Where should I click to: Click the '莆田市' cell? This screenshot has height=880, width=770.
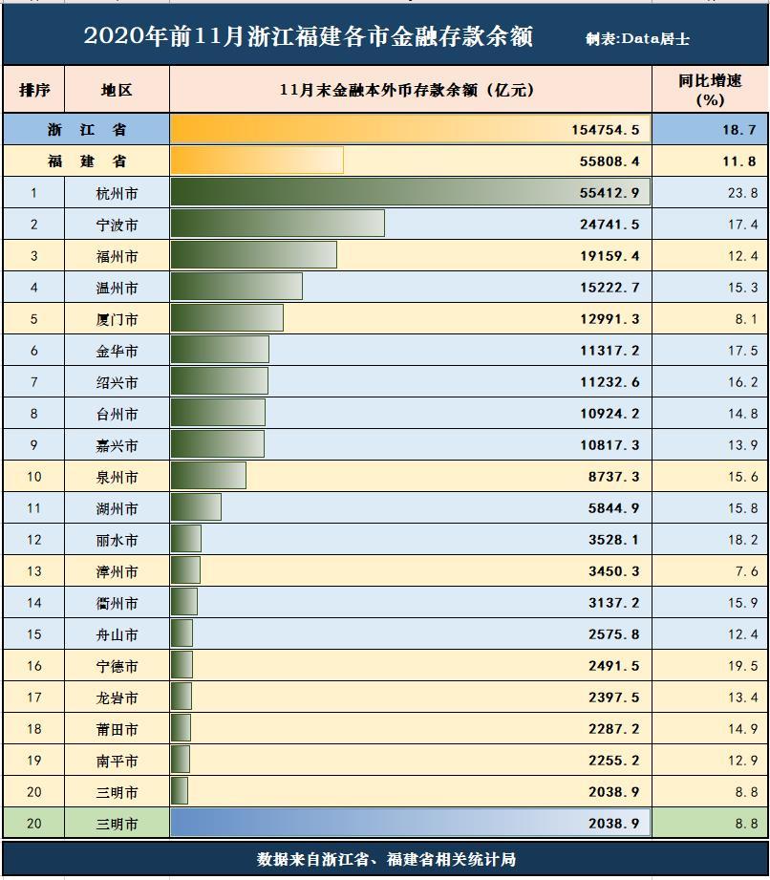point(117,729)
